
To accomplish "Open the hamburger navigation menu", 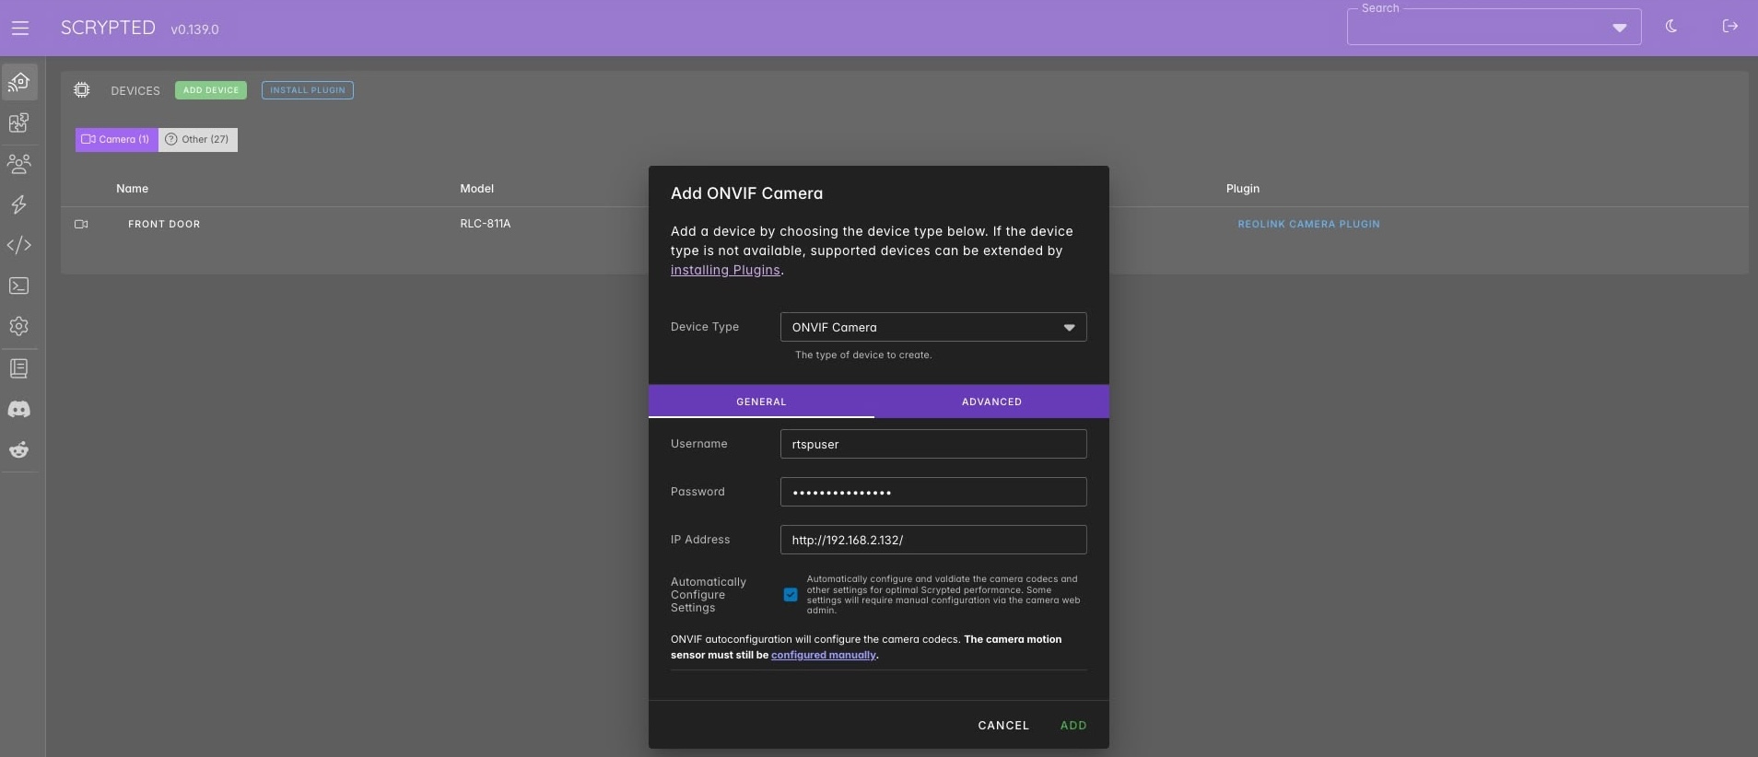I will click(x=20, y=29).
